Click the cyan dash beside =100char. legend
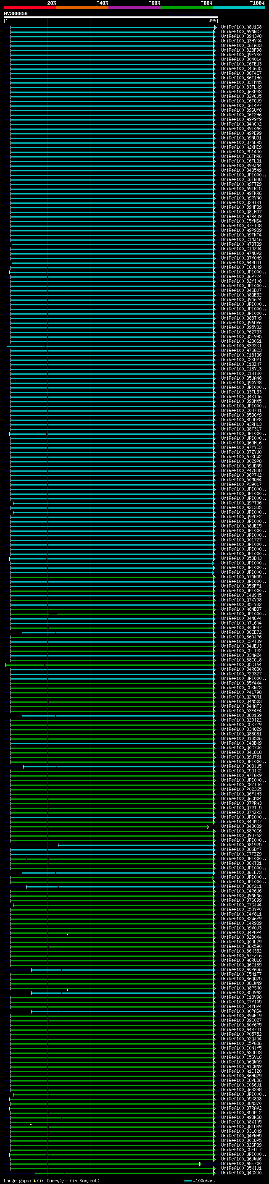 click(187, 1181)
